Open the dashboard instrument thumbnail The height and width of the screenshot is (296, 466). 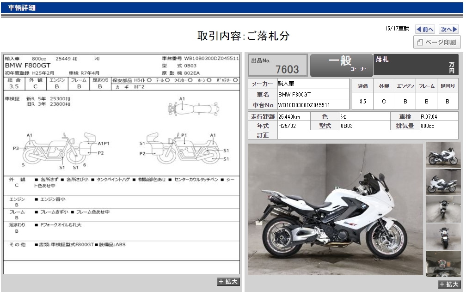[443, 263]
